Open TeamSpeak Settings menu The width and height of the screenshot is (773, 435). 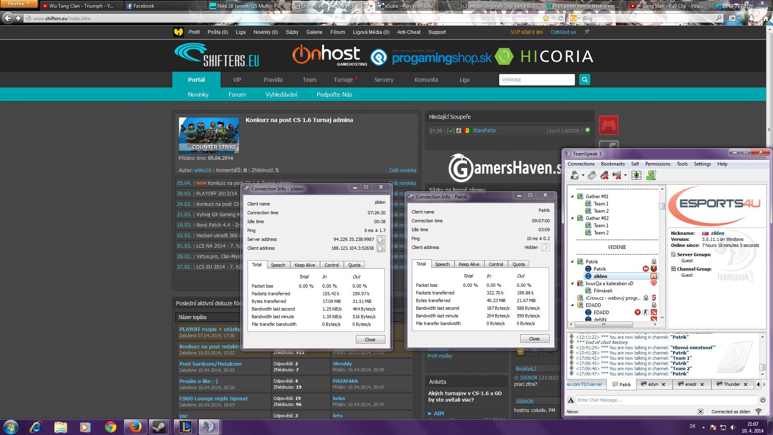[x=702, y=164]
